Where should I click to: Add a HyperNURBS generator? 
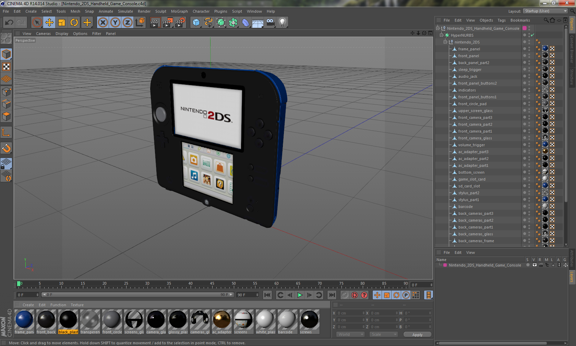tap(221, 23)
